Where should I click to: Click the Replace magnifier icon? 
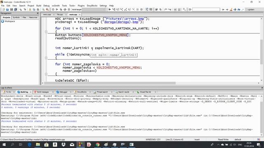[47, 9]
